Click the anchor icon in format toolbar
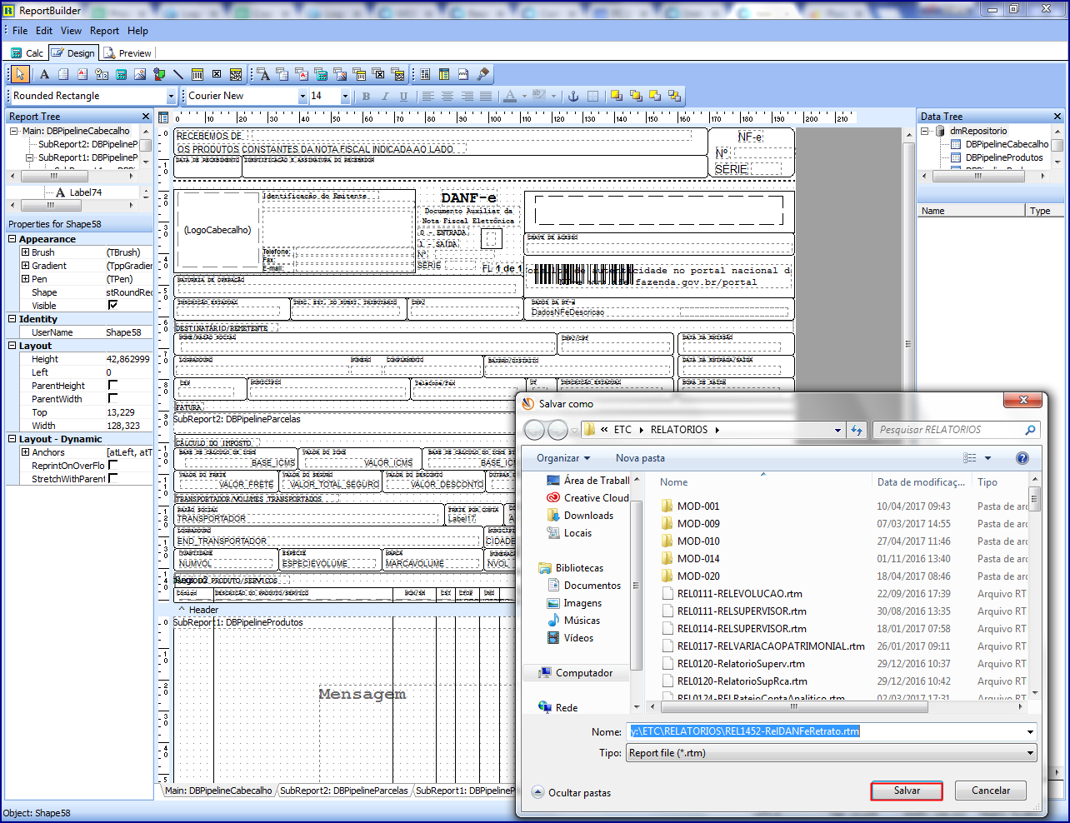Viewport: 1070px width, 823px height. pyautogui.click(x=573, y=96)
